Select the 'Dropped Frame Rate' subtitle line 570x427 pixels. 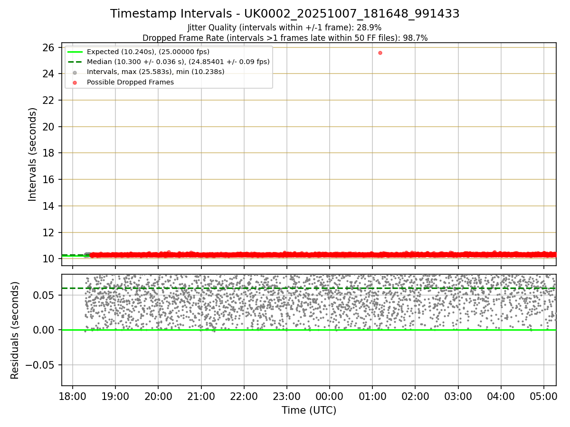[285, 38]
